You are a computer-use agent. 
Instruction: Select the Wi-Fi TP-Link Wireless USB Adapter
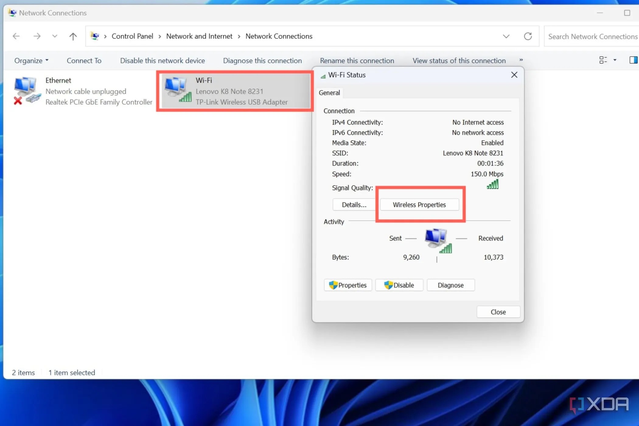pyautogui.click(x=234, y=91)
